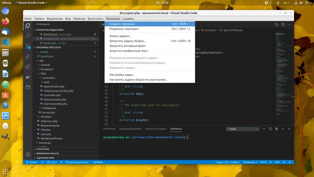Viewport: 314px width, 177px height.
Task: Add a new terminal with plus icon
Action: tap(264, 129)
